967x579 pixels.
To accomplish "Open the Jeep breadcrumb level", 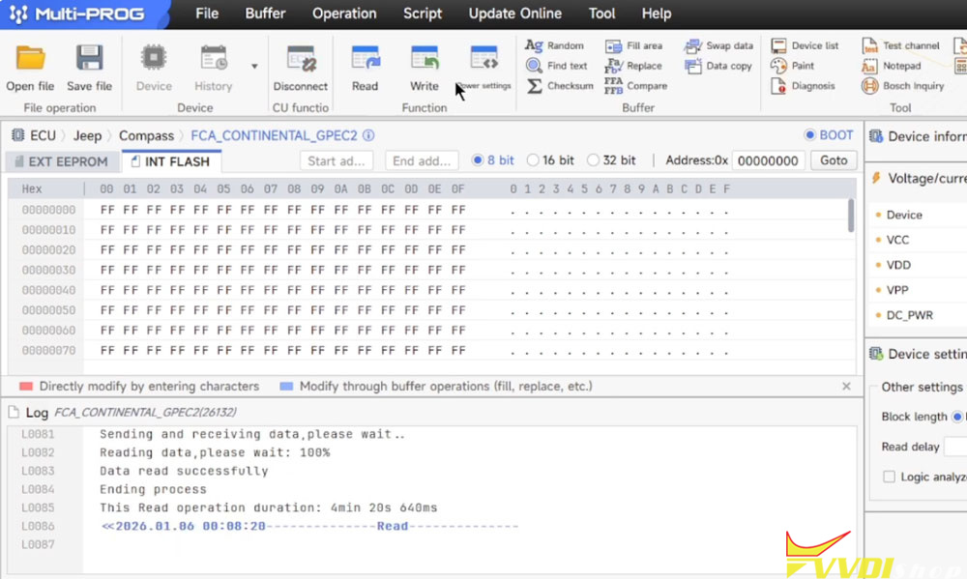I will [88, 136].
